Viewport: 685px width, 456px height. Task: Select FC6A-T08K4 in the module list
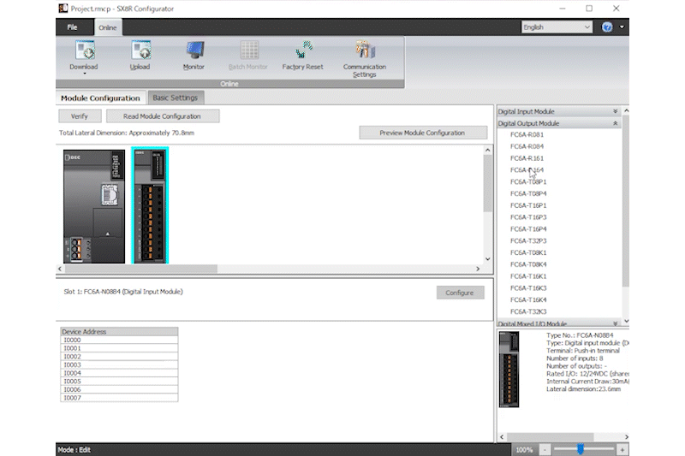pyautogui.click(x=528, y=264)
